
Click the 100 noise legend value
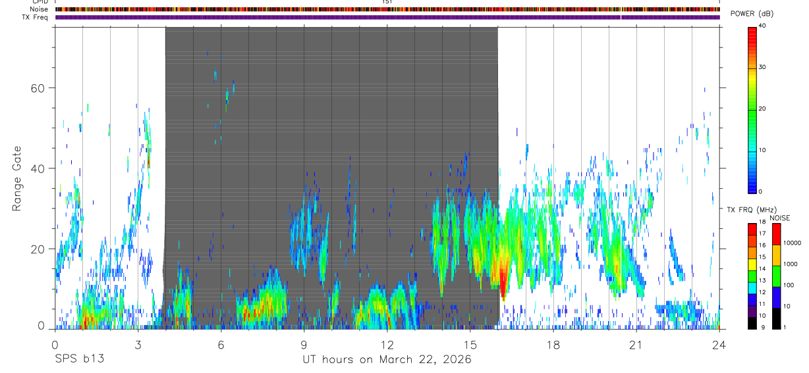788,286
